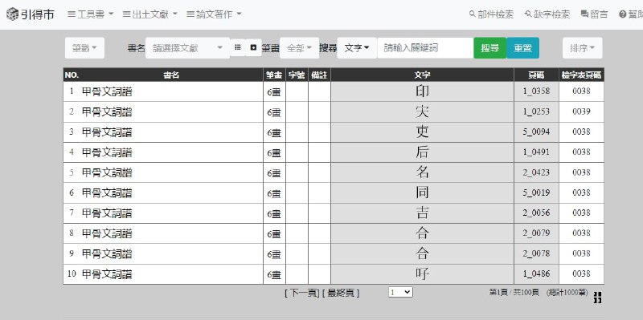Click the 頁碼 column header
The width and height of the screenshot is (643, 320).
tap(536, 75)
